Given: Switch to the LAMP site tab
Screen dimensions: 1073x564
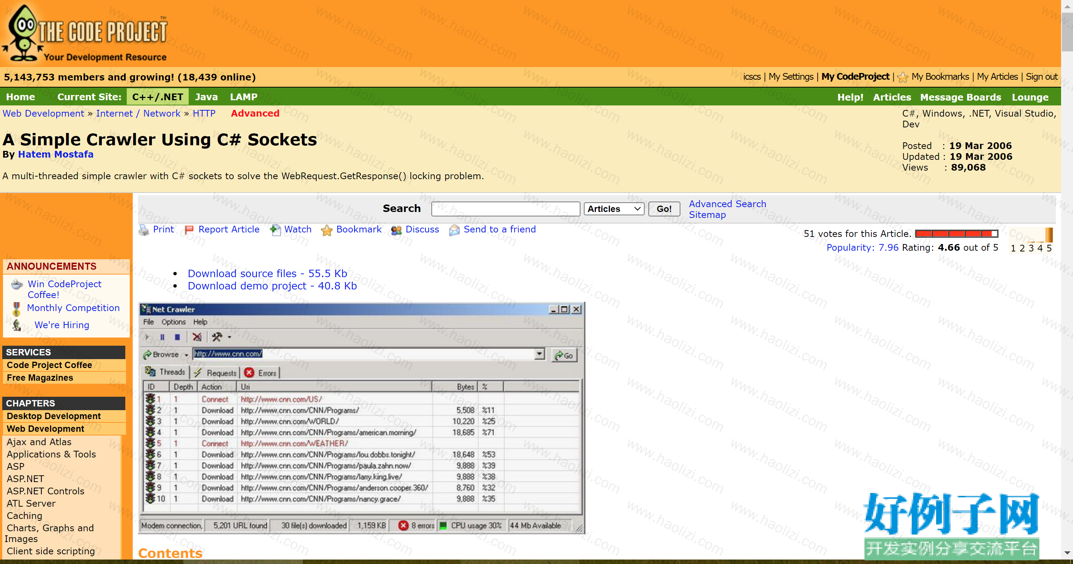Looking at the screenshot, I should (244, 97).
